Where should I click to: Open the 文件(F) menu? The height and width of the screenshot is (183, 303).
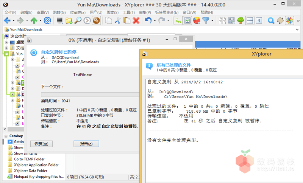click(10, 12)
